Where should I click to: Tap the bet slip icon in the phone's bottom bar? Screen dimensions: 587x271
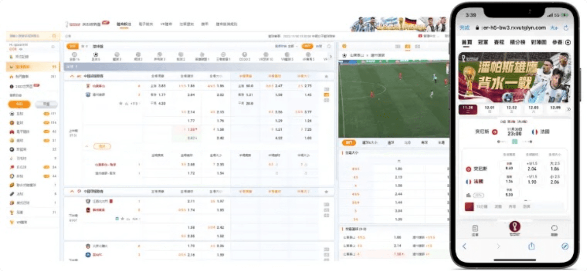click(x=475, y=230)
